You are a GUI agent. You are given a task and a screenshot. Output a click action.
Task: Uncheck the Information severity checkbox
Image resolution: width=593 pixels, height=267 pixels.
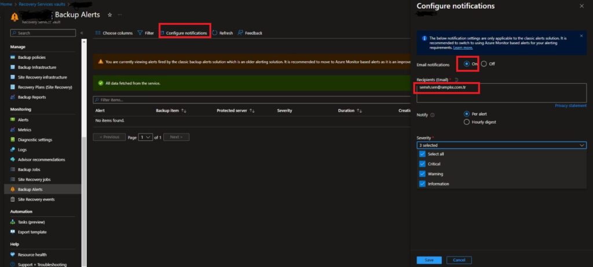click(422, 184)
